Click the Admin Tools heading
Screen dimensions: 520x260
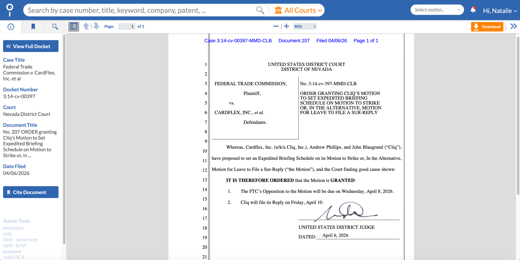pos(16,221)
